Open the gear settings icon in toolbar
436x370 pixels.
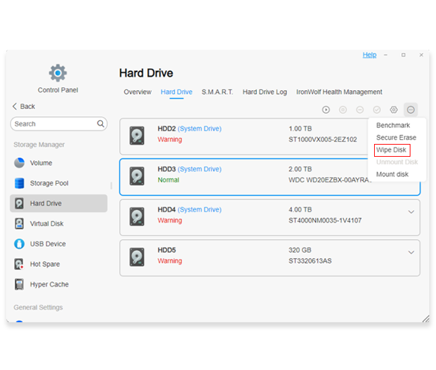pyautogui.click(x=394, y=110)
